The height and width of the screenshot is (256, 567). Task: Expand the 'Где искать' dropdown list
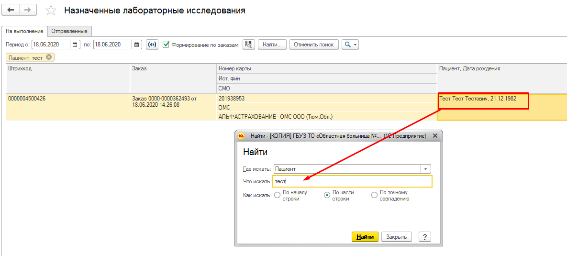tap(426, 169)
